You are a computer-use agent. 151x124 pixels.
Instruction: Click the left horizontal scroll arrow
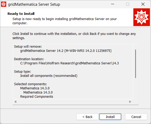(15, 102)
